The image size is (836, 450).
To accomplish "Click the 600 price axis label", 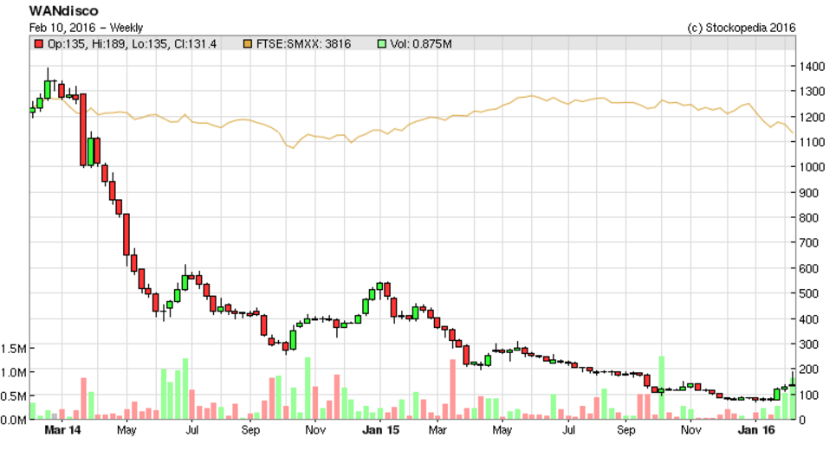I will point(809,268).
